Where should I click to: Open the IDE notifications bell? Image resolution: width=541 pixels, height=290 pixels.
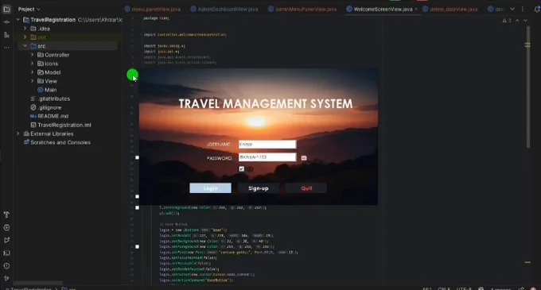click(537, 10)
